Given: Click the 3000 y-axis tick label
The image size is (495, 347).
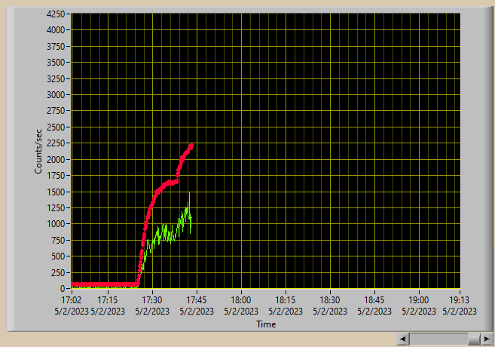Looking at the screenshot, I should click(x=56, y=95).
